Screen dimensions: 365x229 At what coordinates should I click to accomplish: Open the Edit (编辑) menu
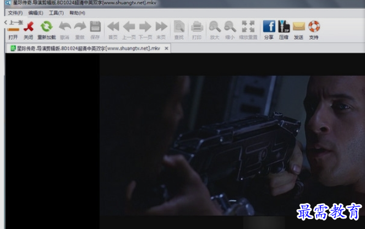pyautogui.click(x=36, y=13)
